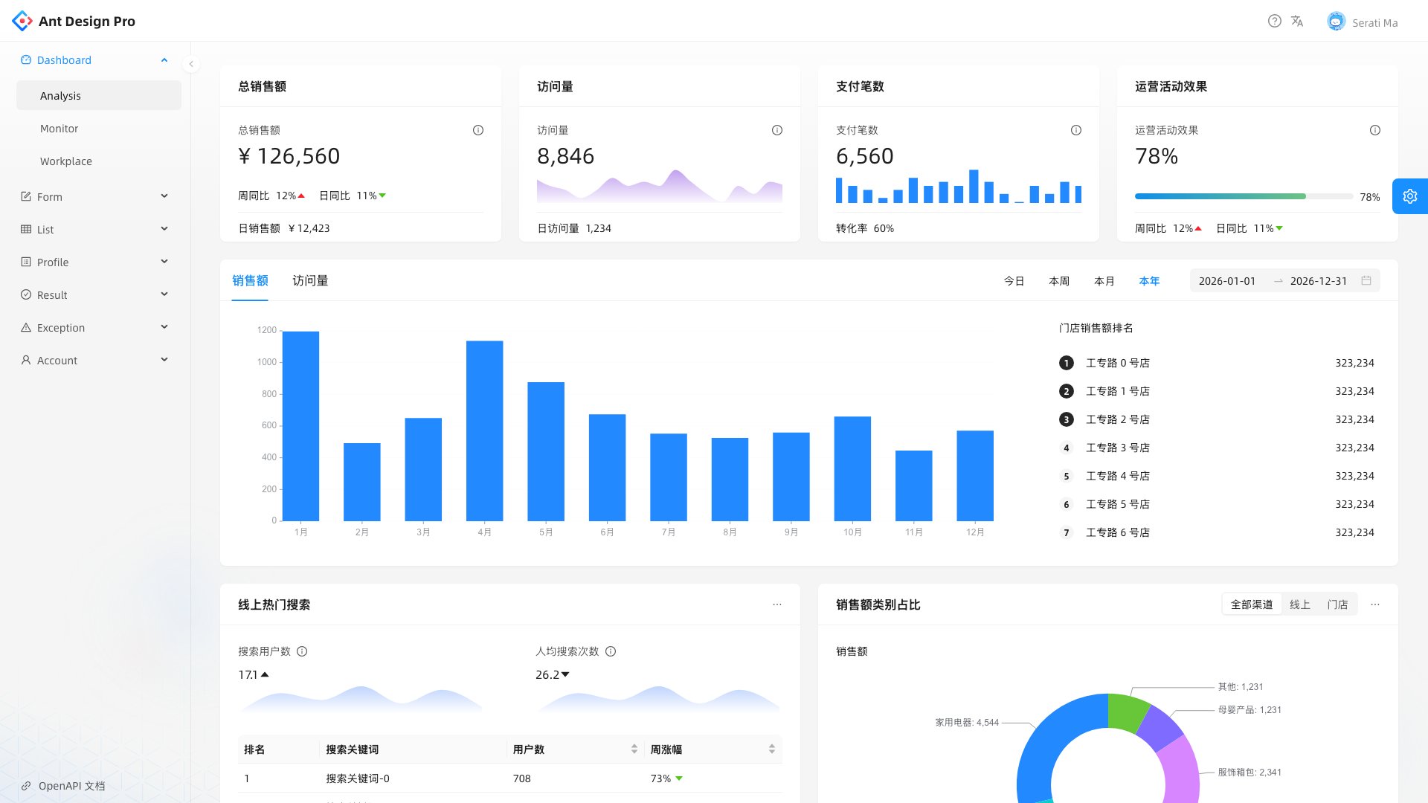This screenshot has width=1428, height=803.
Task: Open the info tooltip on 总销售额 card
Action: (478, 130)
